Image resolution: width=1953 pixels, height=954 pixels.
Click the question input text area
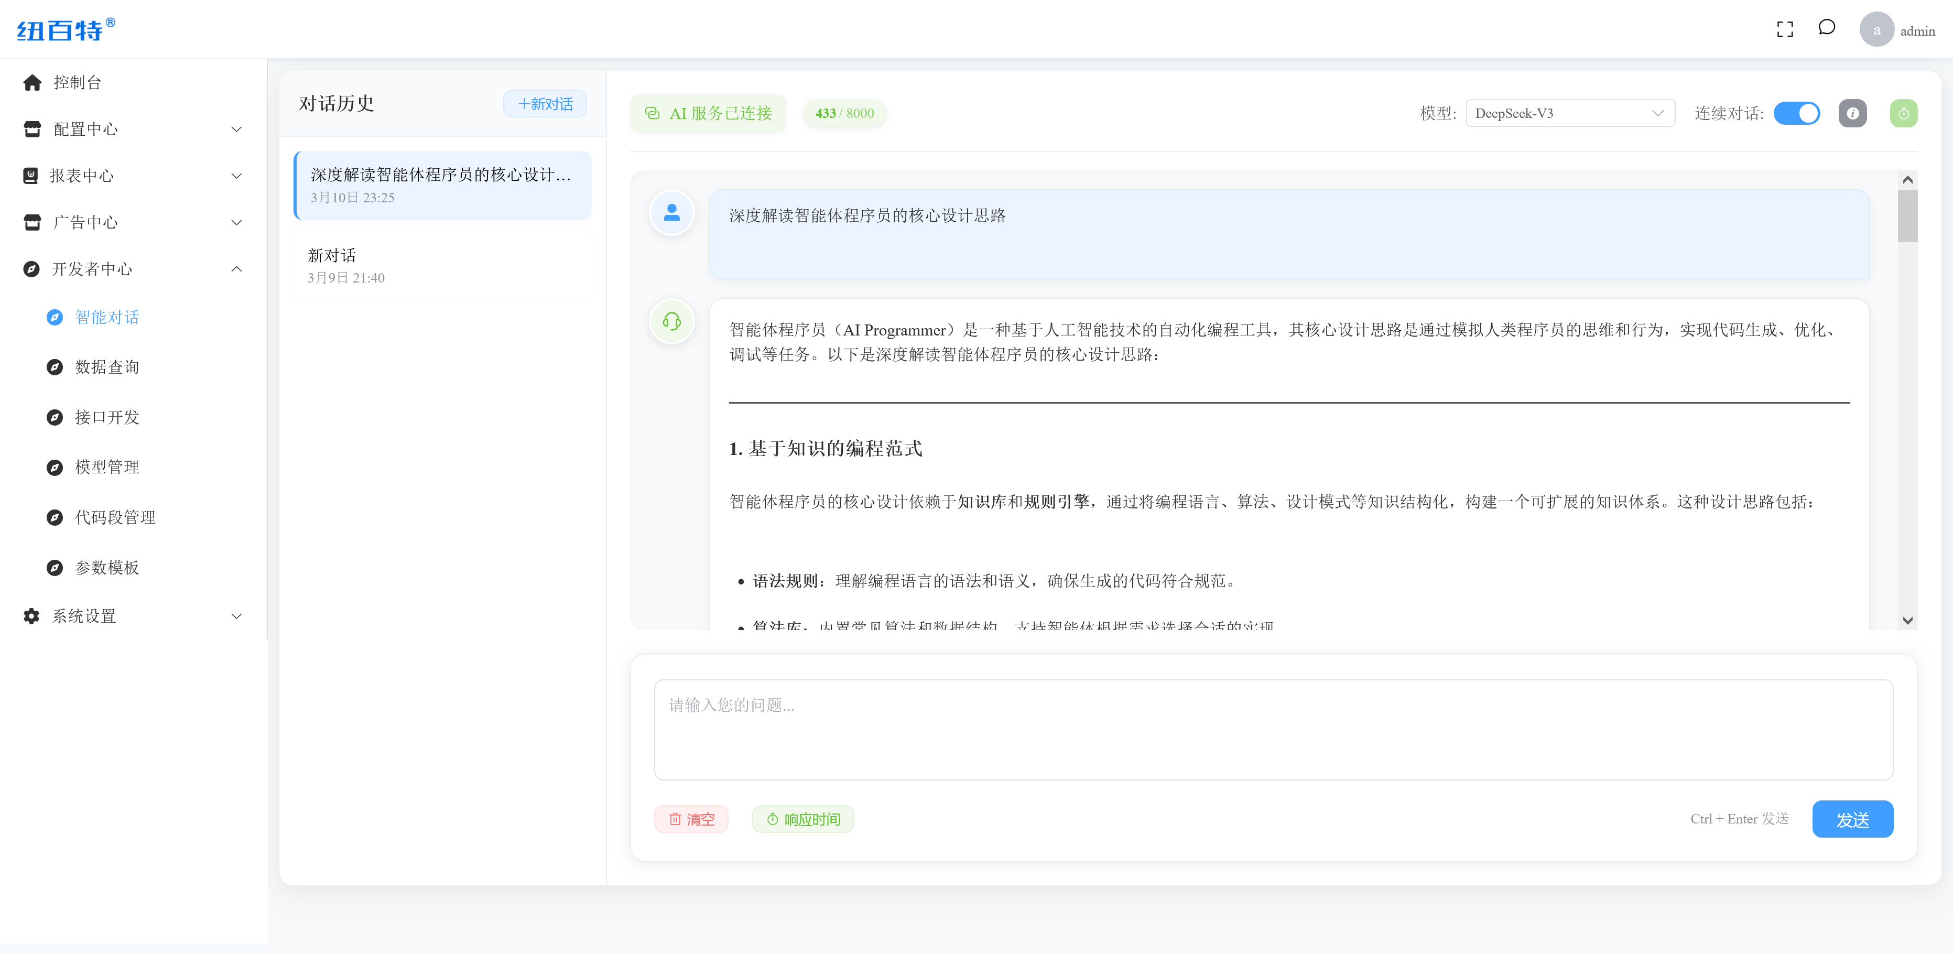[x=1273, y=730]
